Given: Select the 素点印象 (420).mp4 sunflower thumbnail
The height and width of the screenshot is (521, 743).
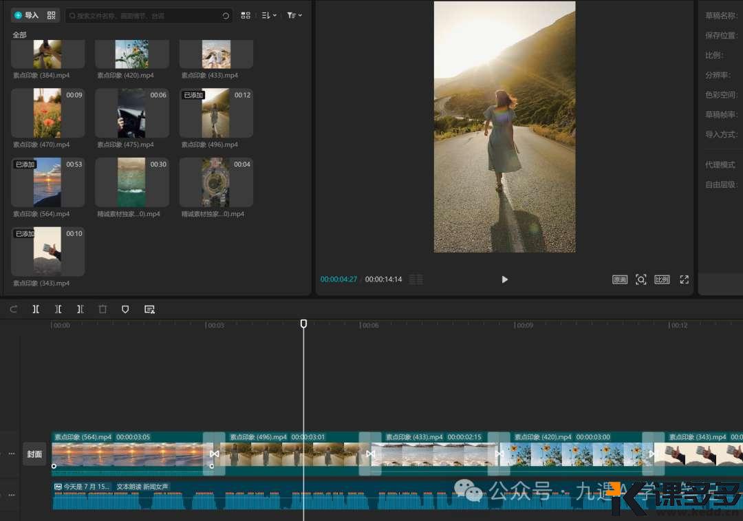Looking at the screenshot, I should tap(131, 54).
